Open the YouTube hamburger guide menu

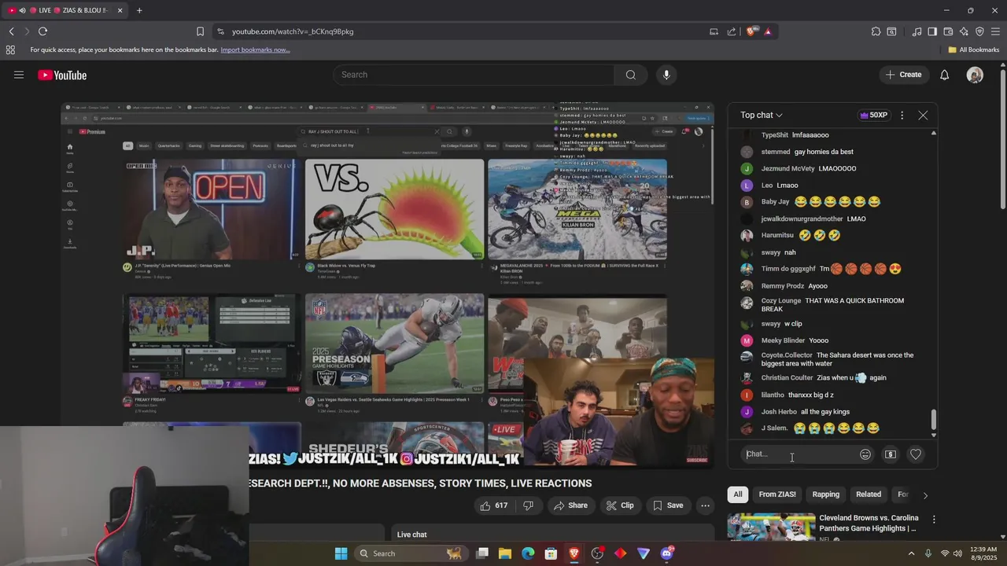(x=19, y=75)
